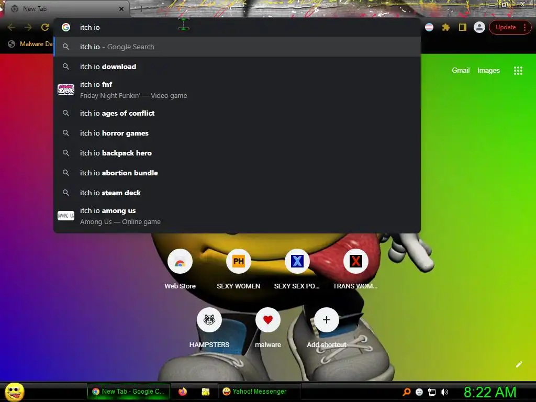Open Yahoo! Messenger from the taskbar
The width and height of the screenshot is (536, 402).
(x=260, y=392)
